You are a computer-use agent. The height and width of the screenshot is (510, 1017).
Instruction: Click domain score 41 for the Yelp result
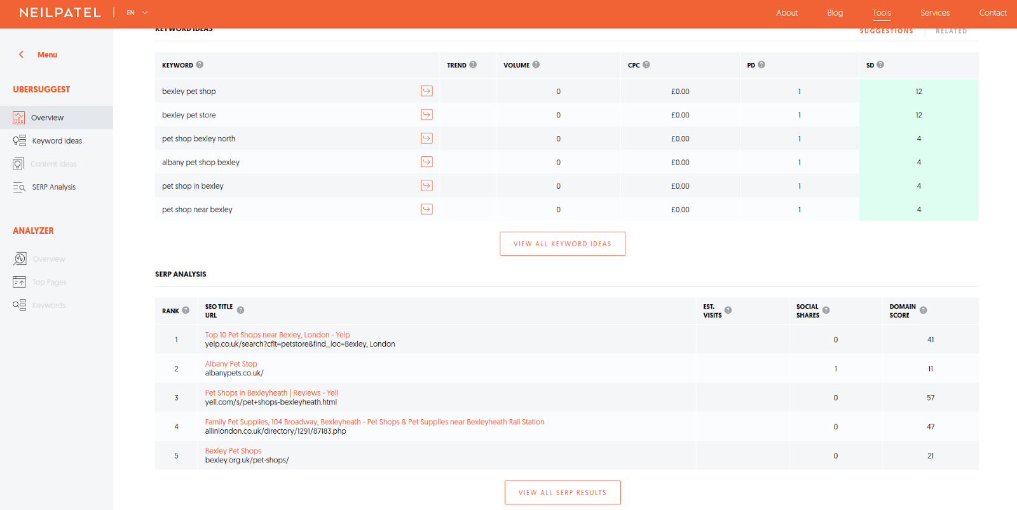(x=931, y=340)
